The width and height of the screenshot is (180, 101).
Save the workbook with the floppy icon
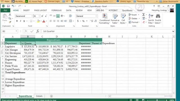[x=8, y=6]
